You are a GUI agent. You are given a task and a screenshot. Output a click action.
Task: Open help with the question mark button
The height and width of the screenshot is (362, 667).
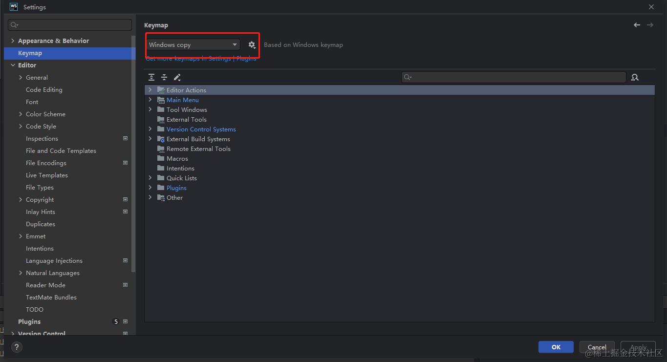17,347
